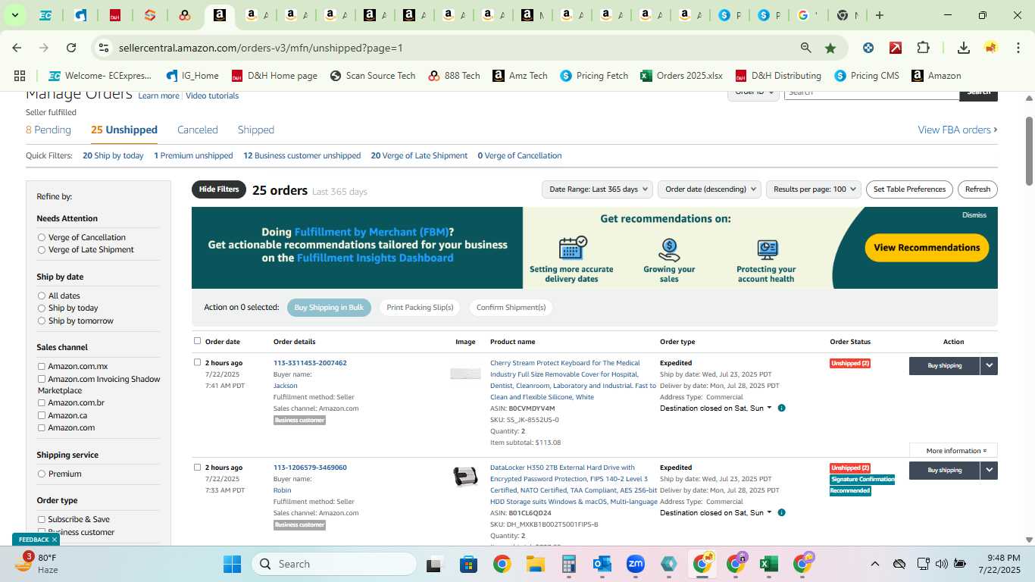Switch to the Shipped orders tab
Screen dimensions: 1035x582
tap(256, 130)
